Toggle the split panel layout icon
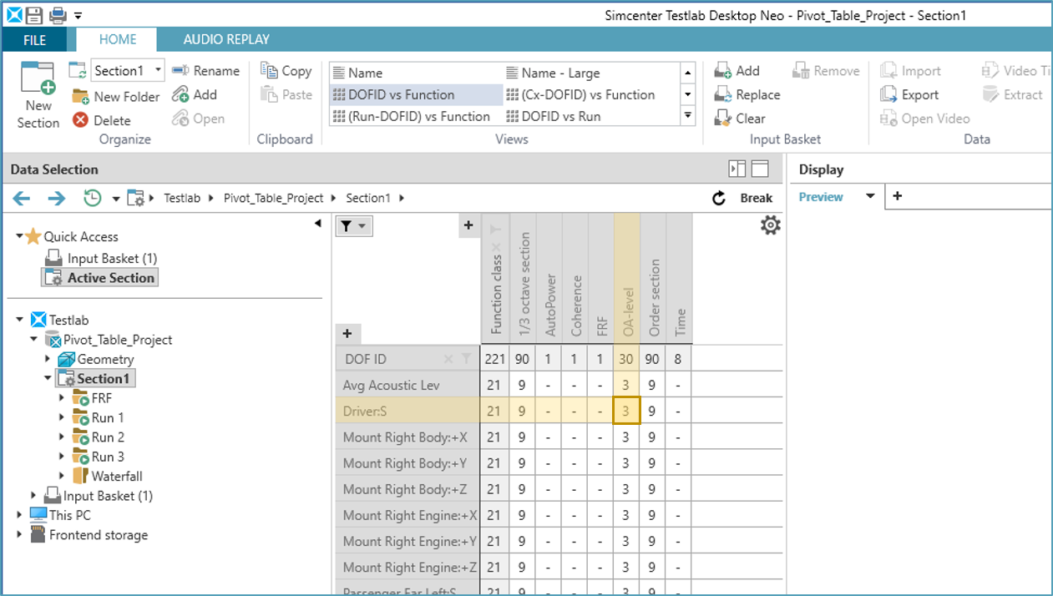The width and height of the screenshot is (1053, 596). click(737, 169)
